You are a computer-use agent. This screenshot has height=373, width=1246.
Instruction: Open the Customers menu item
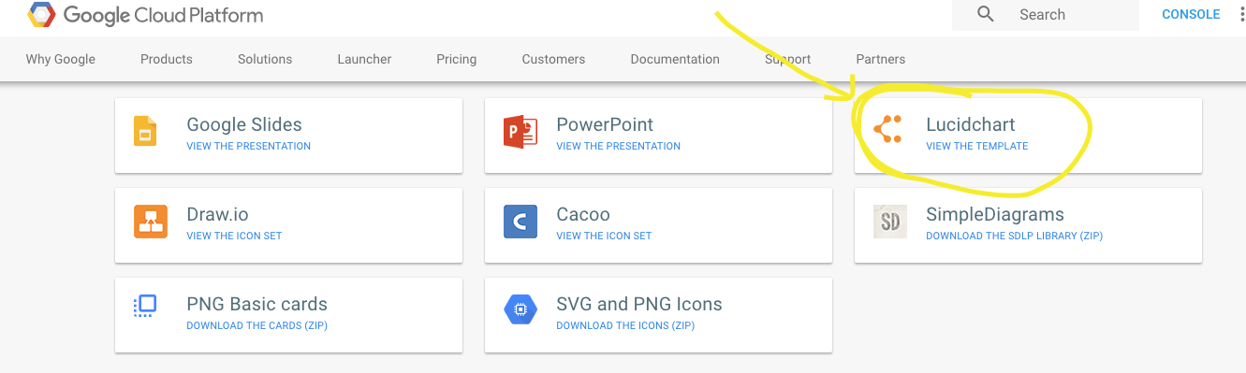[553, 59]
